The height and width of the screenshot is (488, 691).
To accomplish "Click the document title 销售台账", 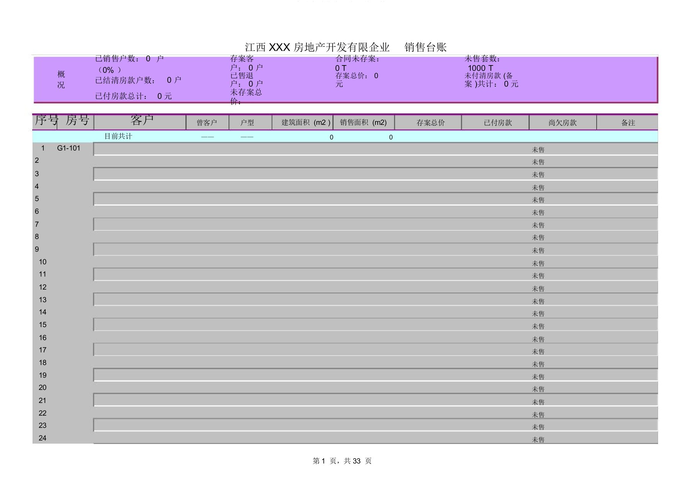I will [426, 47].
